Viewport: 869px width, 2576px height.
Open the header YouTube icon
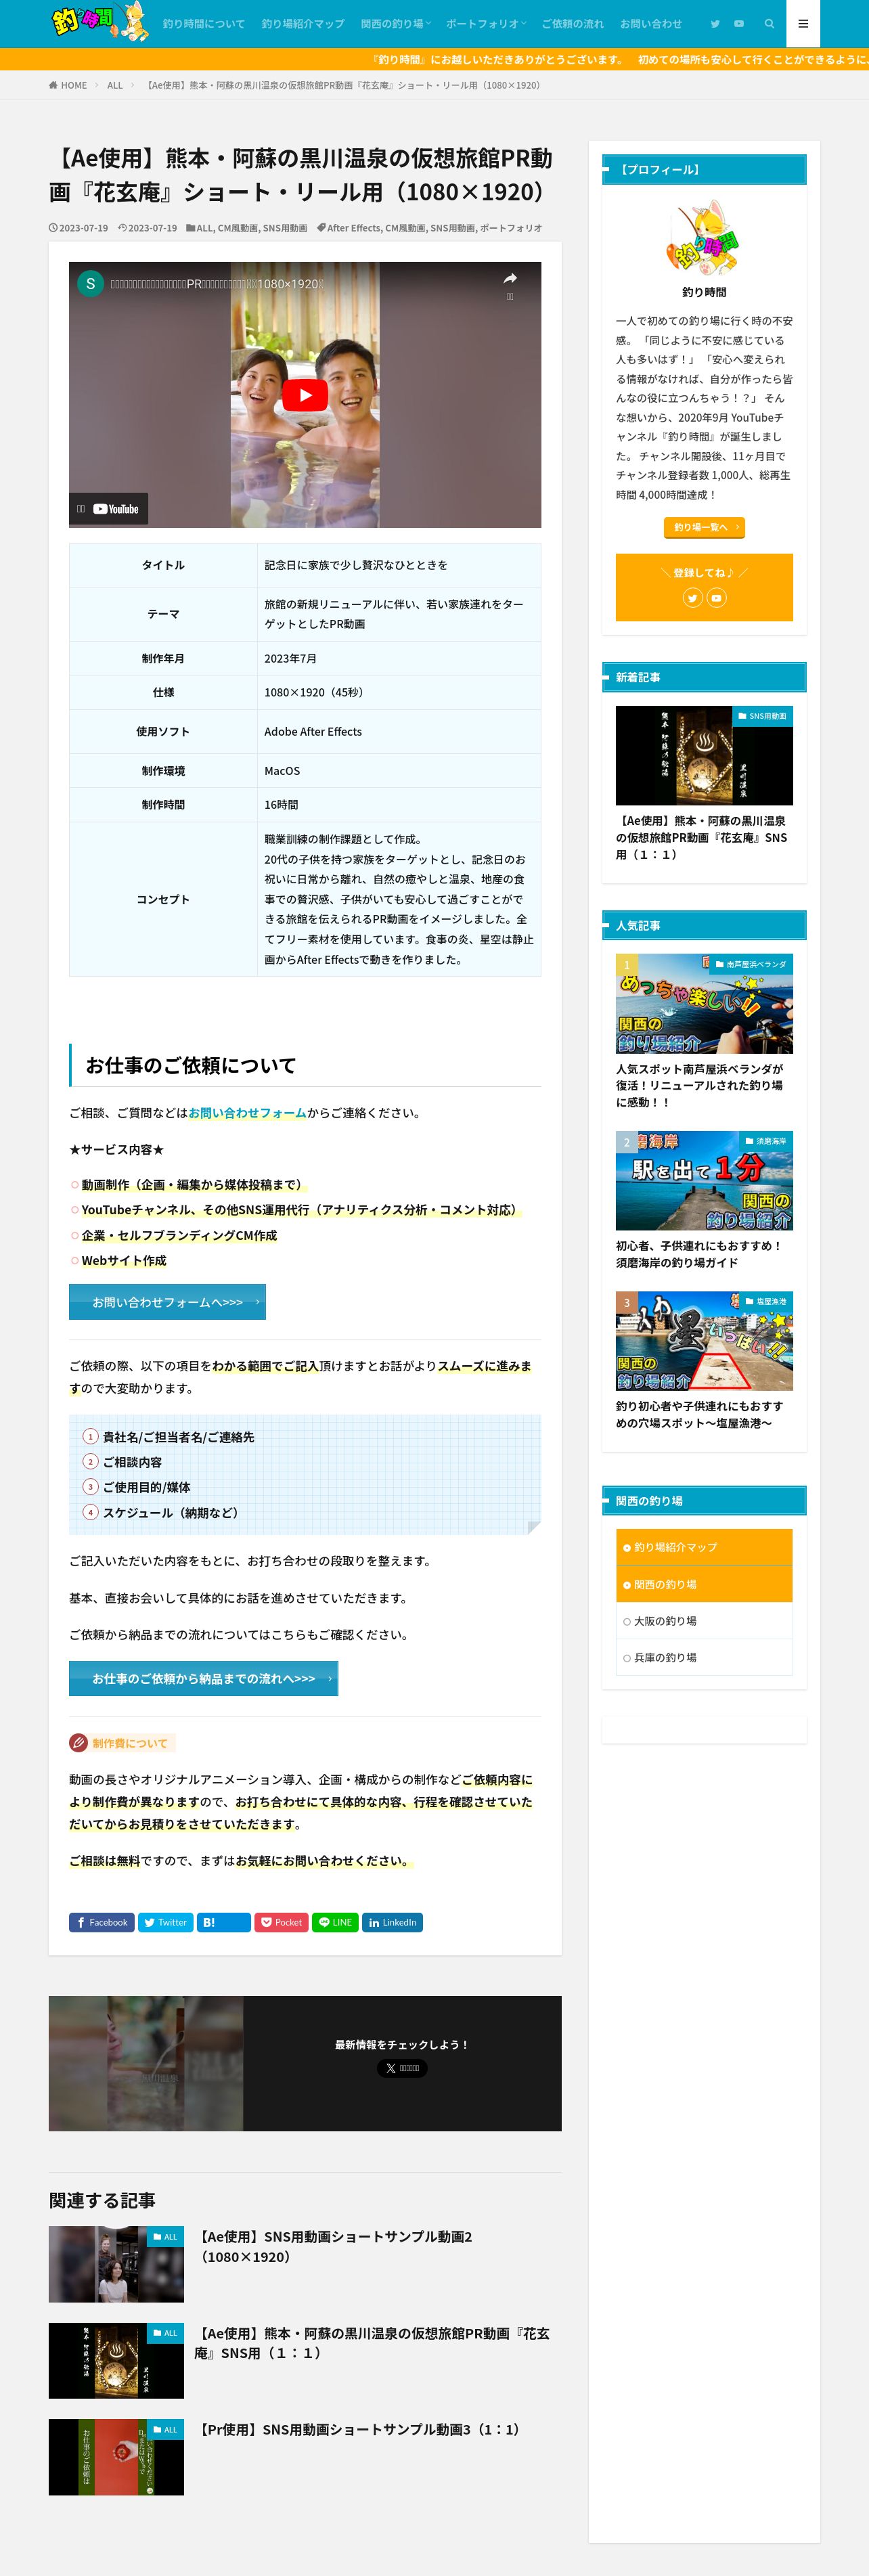(x=739, y=24)
